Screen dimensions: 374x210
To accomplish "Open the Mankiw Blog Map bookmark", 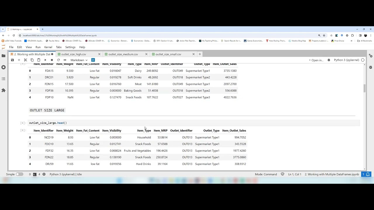I will [297, 41].
